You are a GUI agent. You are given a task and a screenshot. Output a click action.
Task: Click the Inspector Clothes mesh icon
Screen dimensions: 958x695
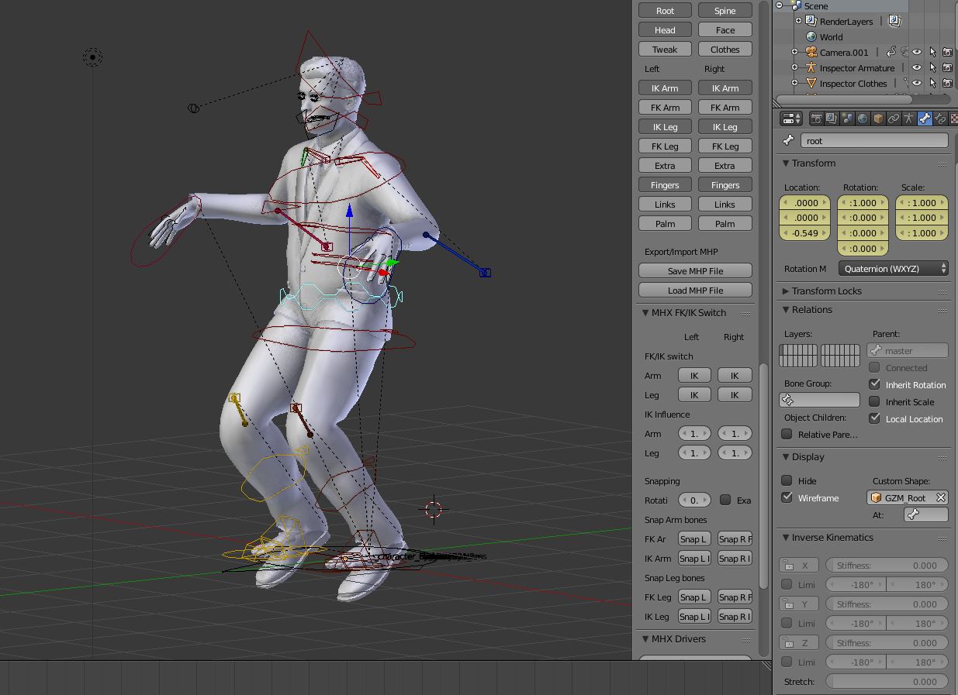click(x=811, y=83)
